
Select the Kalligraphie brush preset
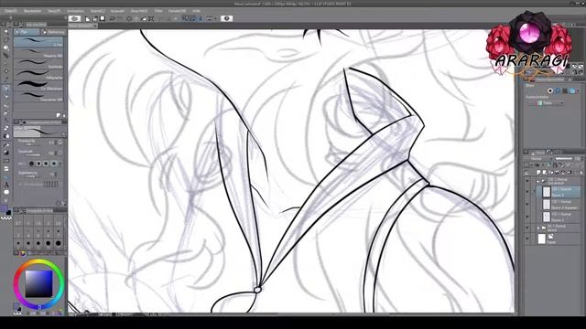(x=38, y=75)
